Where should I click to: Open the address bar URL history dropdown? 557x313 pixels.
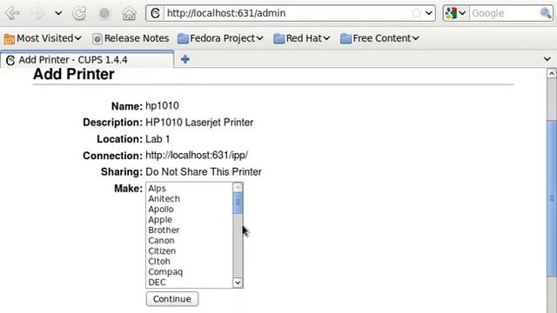point(429,13)
